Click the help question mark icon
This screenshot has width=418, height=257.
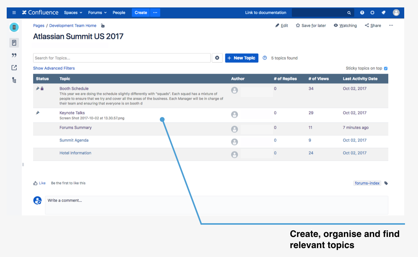[x=362, y=13]
